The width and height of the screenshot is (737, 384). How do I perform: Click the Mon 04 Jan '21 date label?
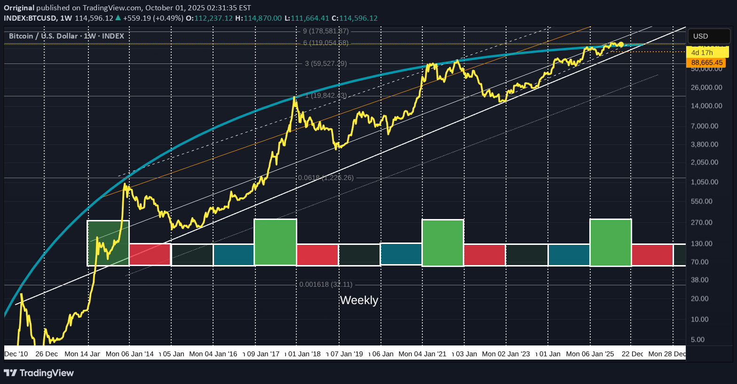pos(422,354)
